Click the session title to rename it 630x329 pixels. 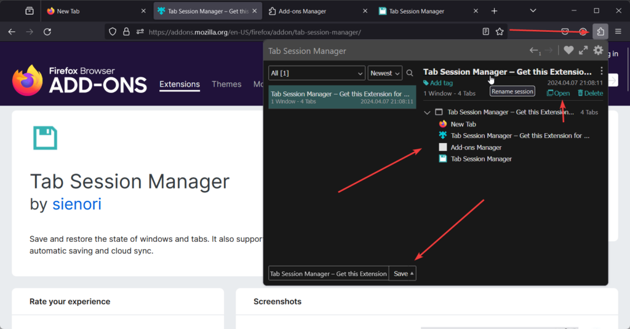507,72
